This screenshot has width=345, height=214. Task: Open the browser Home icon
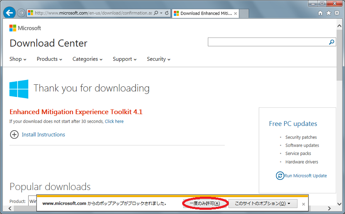click(320, 13)
